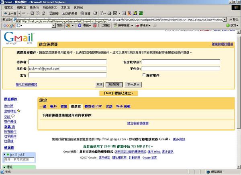Expand the jck11 chat status triangle
Viewport: 241px width, 175px height.
click(4, 155)
